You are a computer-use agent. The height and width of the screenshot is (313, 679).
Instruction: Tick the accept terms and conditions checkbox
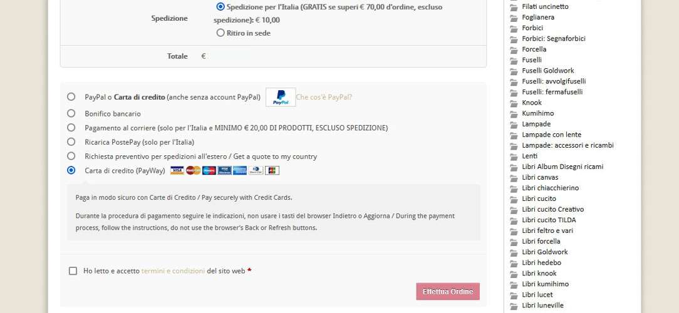click(x=73, y=271)
